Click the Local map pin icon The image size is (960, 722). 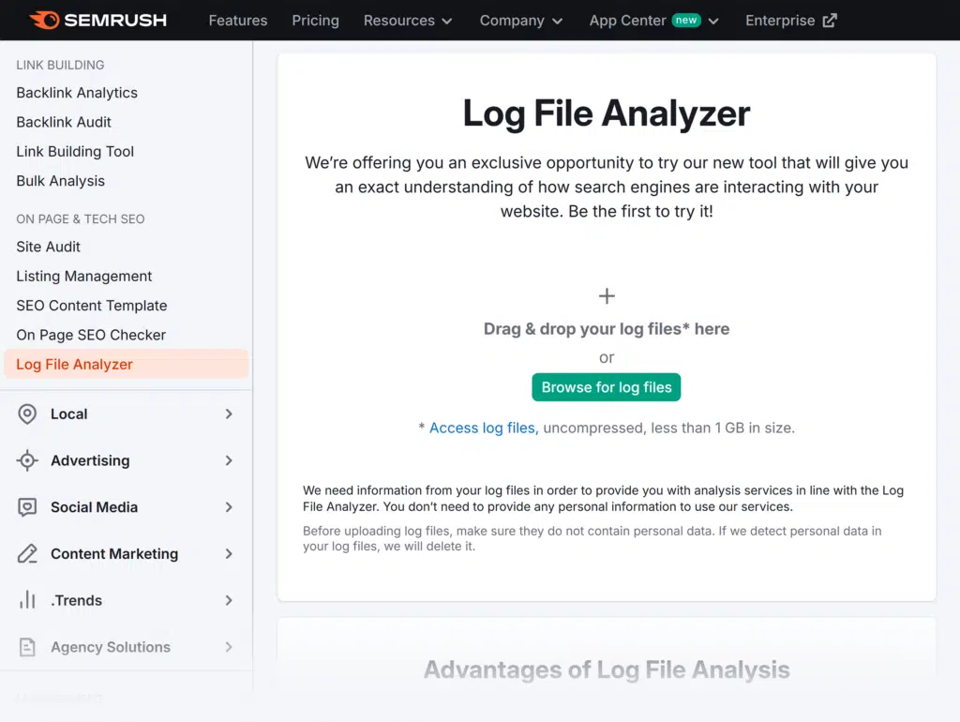pyautogui.click(x=27, y=414)
